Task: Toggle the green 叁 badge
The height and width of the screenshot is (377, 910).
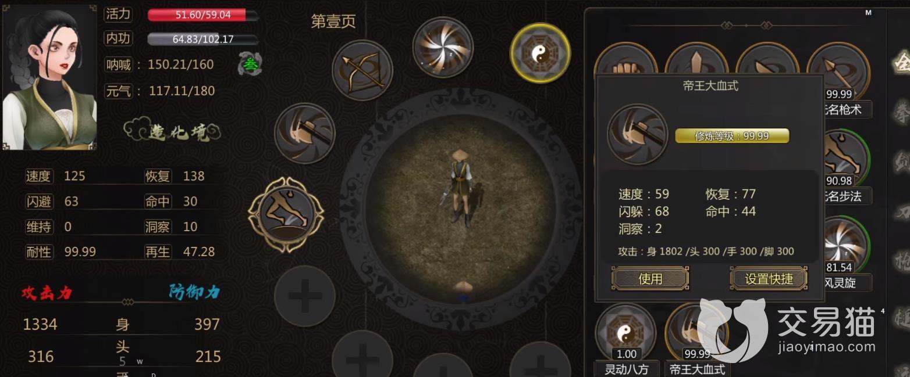Action: click(251, 64)
